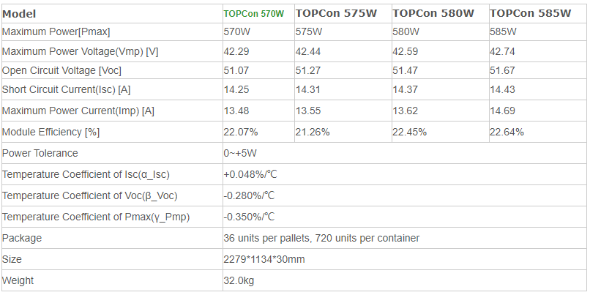Click the 32.0kg weight value

click(239, 280)
